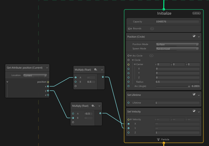The height and width of the screenshot is (146, 209).
Task: Click the Center Y row value field
Action: [178, 73]
